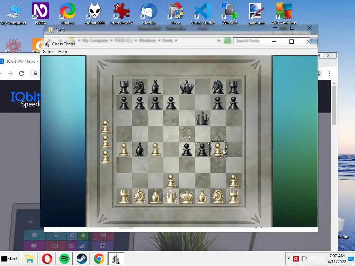Image resolution: width=355 pixels, height=266 pixels.
Task: Select the white knight beside the left rook
Action: 140,196
